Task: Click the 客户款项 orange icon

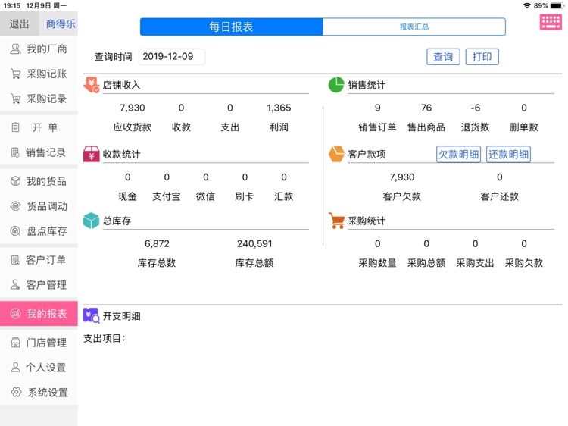Action: pos(336,154)
